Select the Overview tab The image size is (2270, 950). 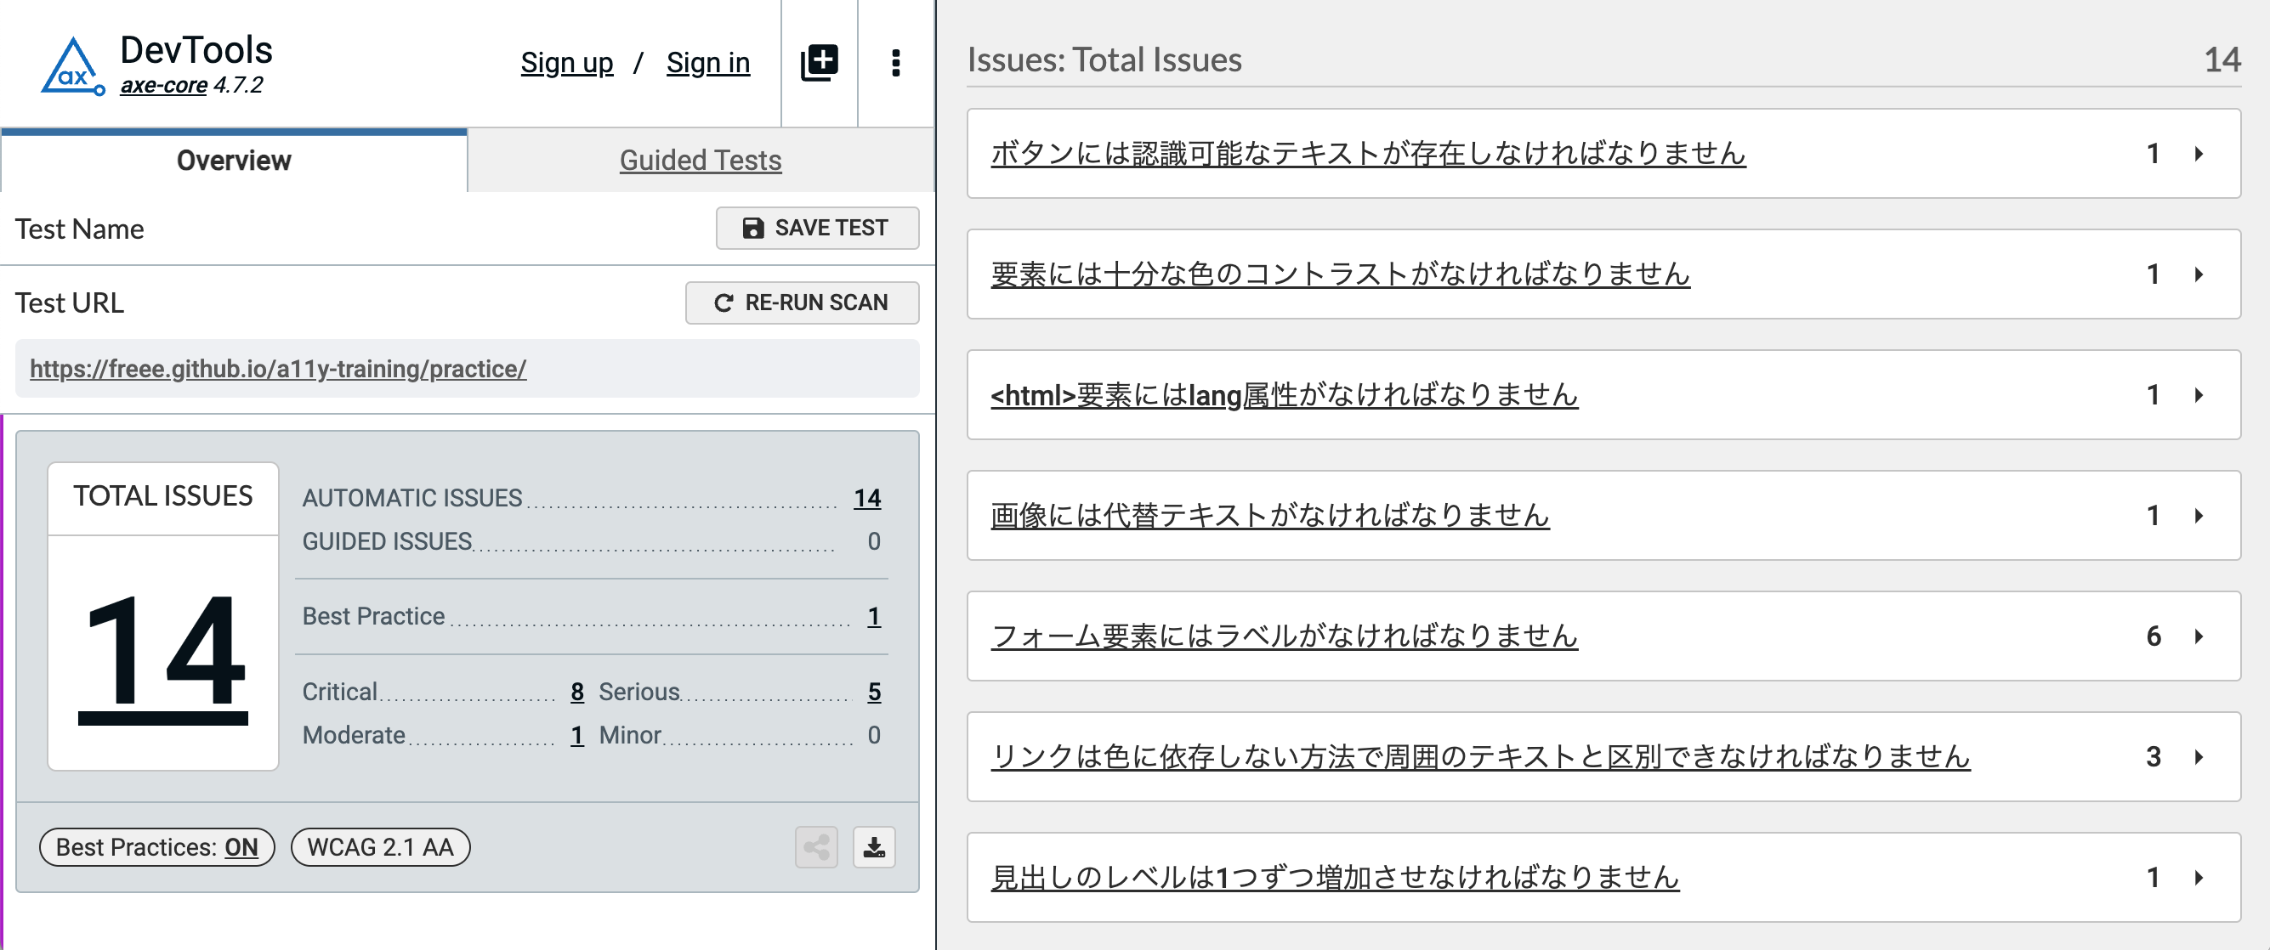click(234, 160)
